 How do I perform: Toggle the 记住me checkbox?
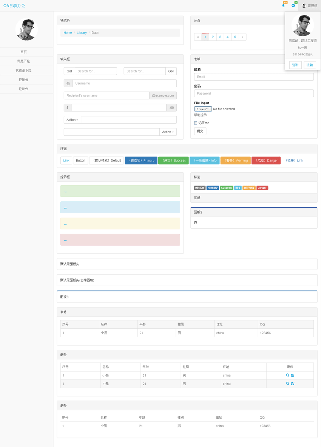[196, 123]
